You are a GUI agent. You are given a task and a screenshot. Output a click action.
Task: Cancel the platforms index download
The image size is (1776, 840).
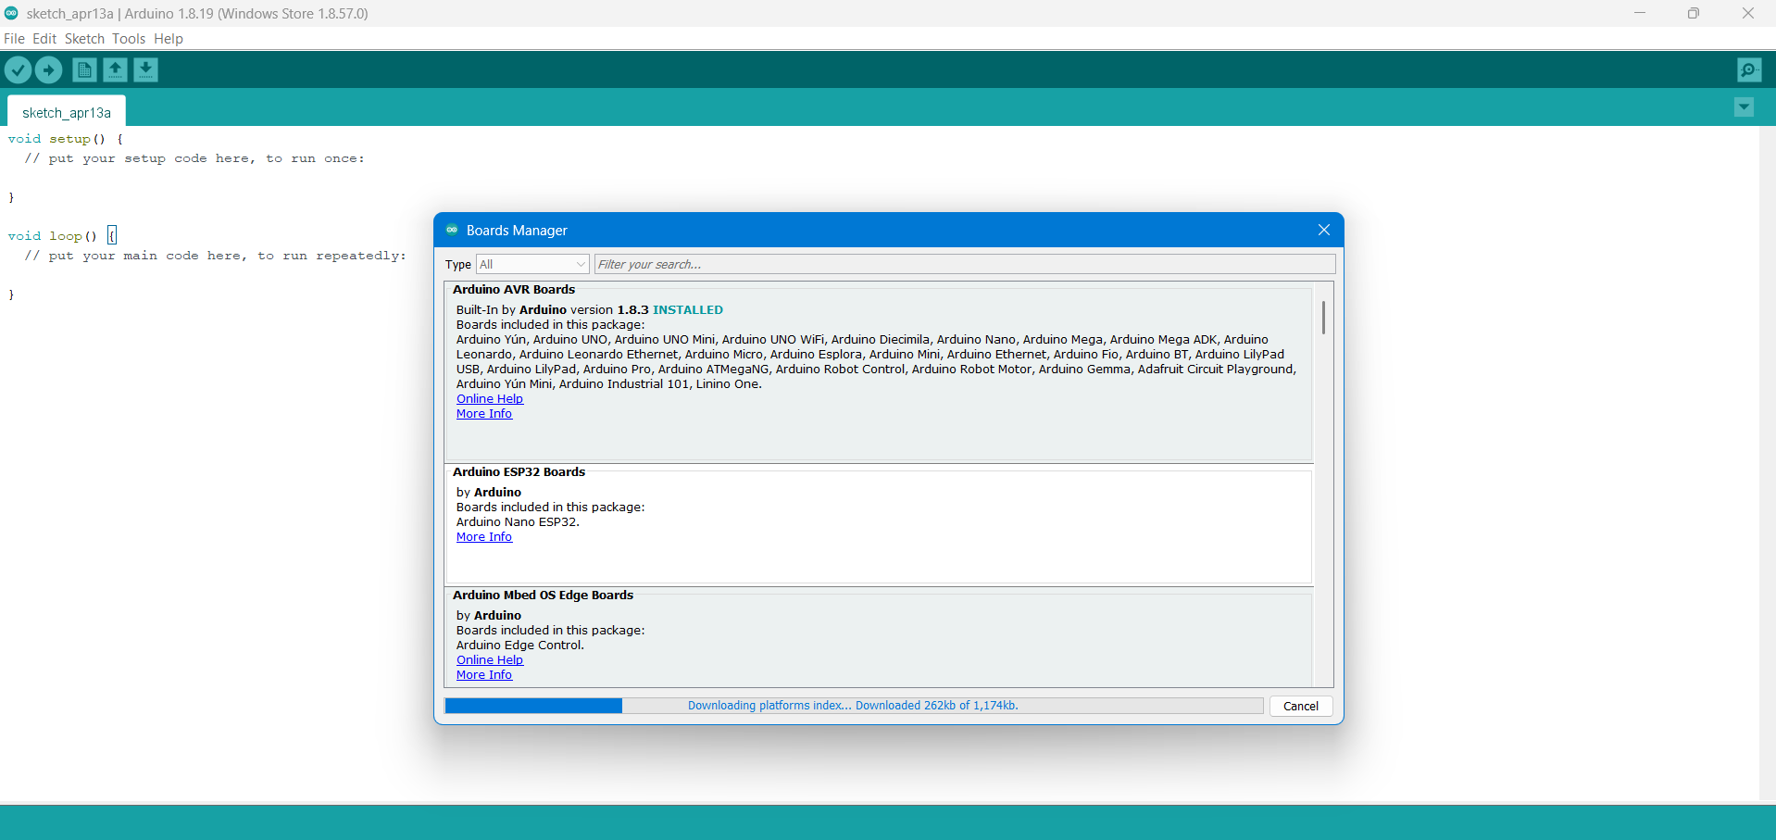click(x=1301, y=706)
